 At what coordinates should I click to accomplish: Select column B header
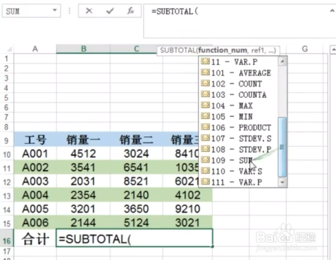[x=83, y=49]
